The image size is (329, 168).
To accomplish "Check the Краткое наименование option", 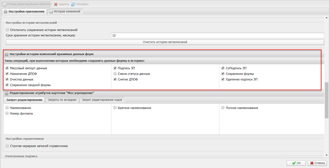I will click(x=115, y=108).
